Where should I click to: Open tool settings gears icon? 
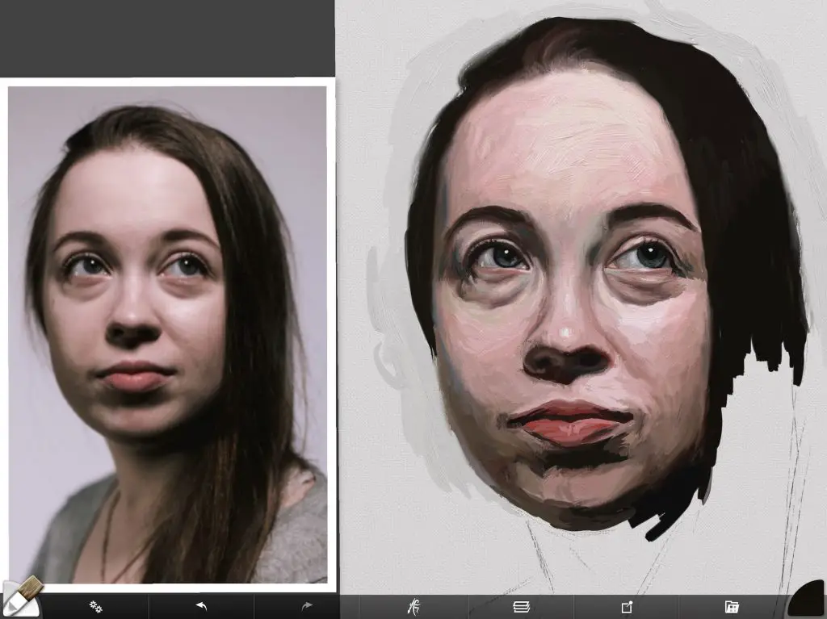(95, 606)
